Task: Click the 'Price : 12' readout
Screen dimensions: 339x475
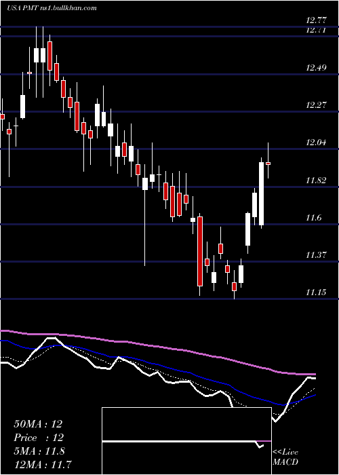Action: pos(38,438)
